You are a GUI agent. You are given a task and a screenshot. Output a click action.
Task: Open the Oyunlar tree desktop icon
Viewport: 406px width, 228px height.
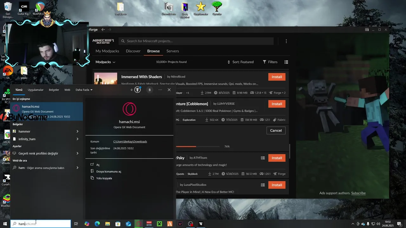tap(217, 9)
